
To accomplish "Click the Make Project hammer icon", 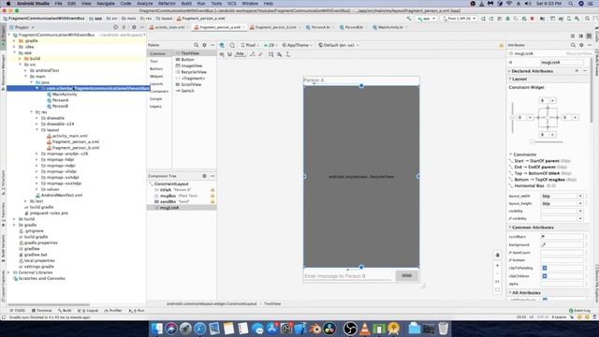I will tap(409, 19).
